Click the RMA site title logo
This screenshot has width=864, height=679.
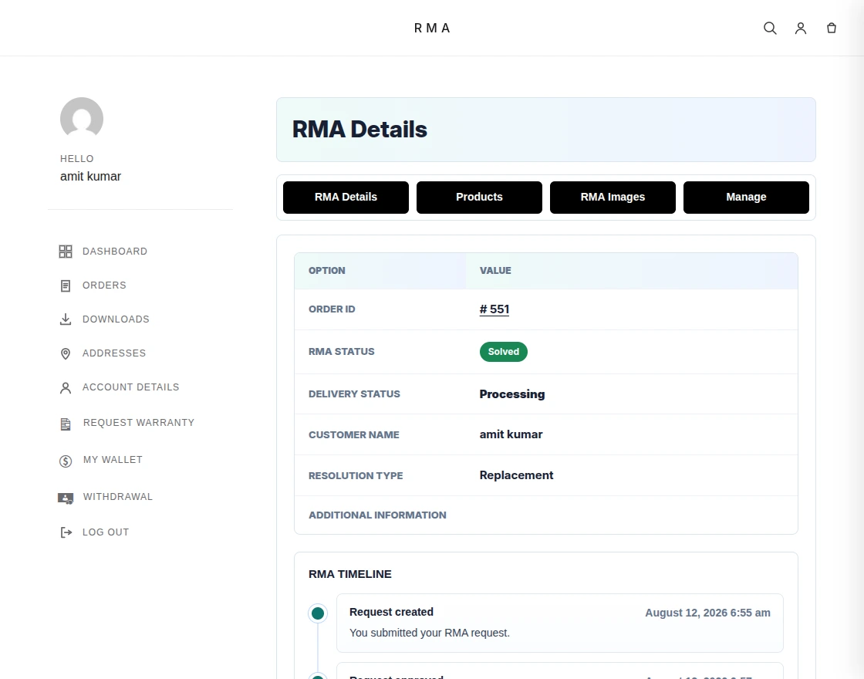point(432,28)
